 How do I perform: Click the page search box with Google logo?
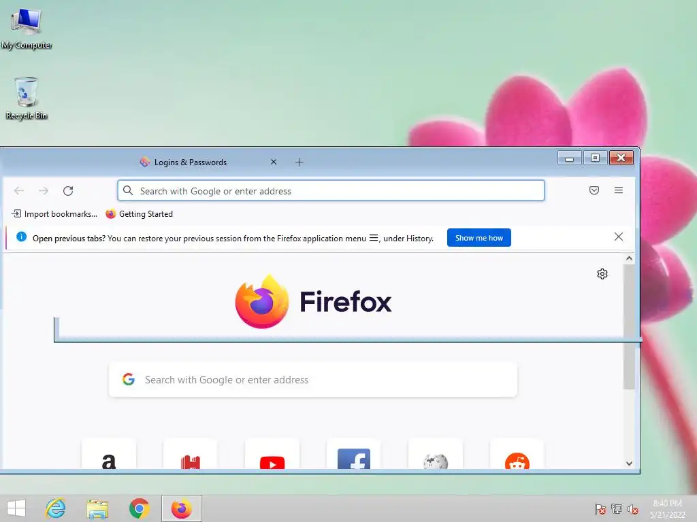pyautogui.click(x=313, y=379)
